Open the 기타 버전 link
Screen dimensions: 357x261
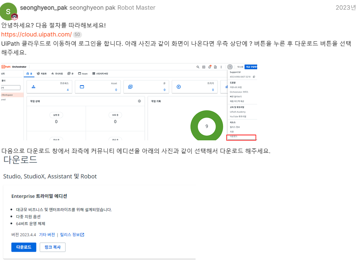(47, 235)
